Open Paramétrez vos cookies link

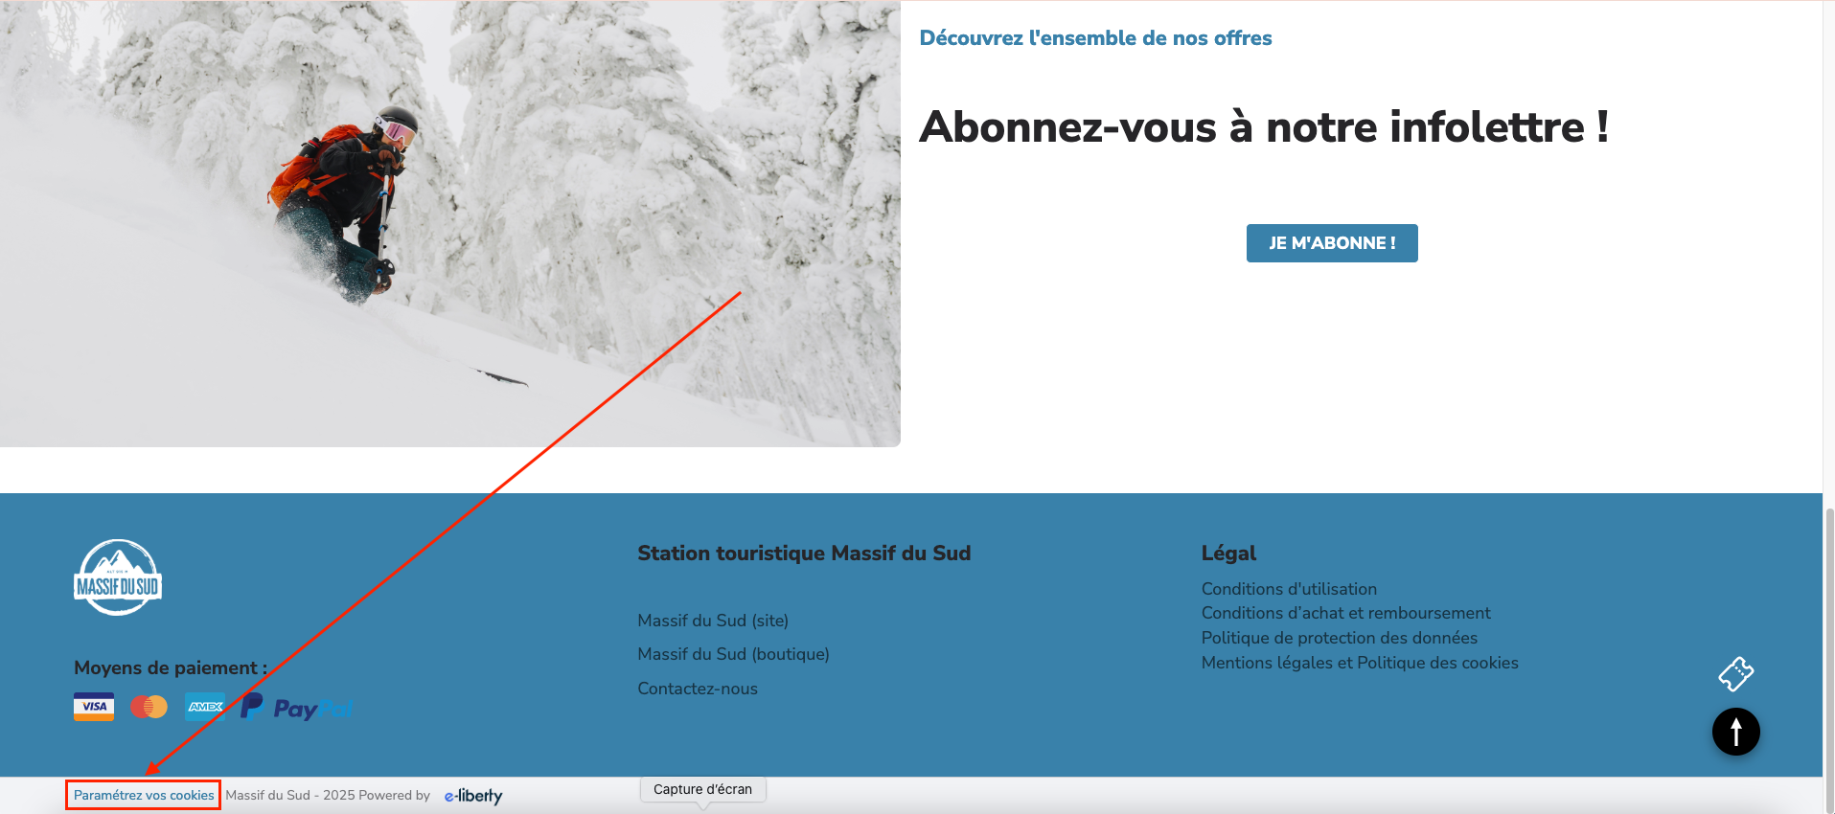[144, 796]
